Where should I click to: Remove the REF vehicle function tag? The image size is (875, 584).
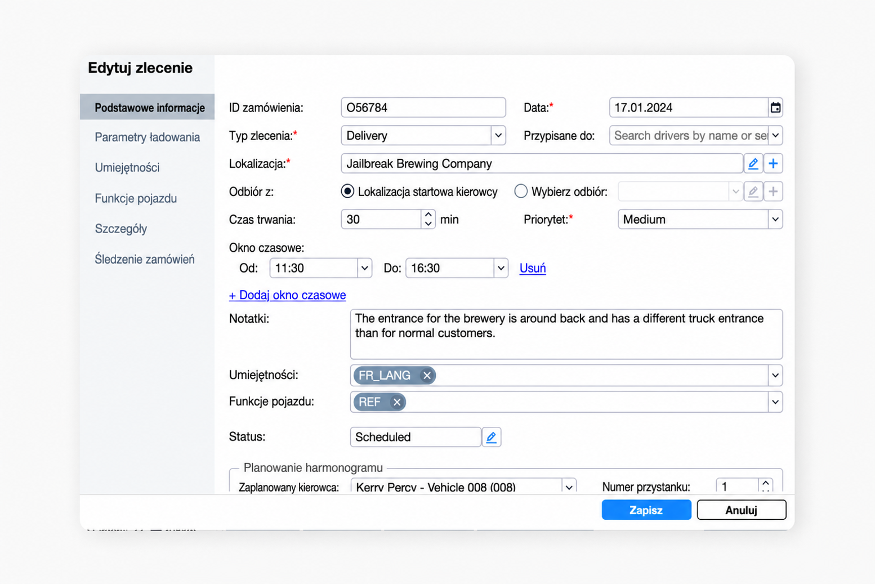[397, 402]
